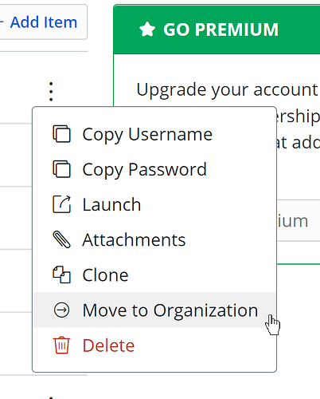Click the paperclip Attachments icon
Image resolution: width=320 pixels, height=399 pixels.
click(61, 239)
